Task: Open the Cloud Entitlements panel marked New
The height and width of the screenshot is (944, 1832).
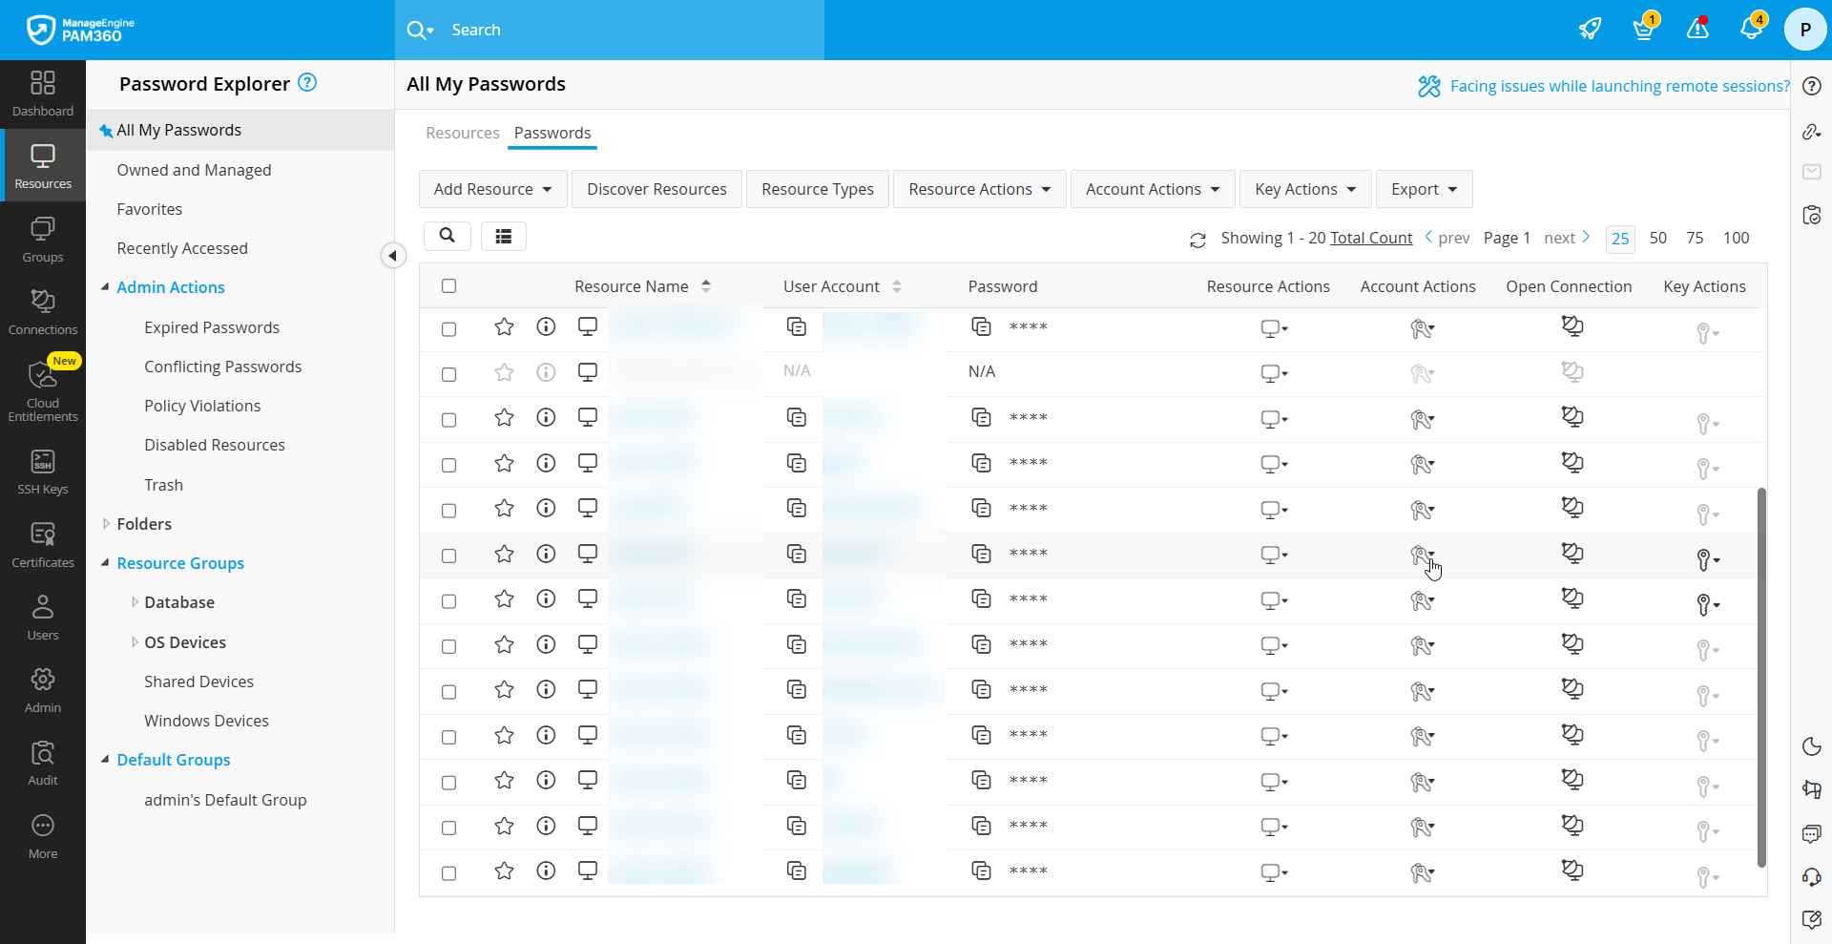Action: (x=42, y=387)
